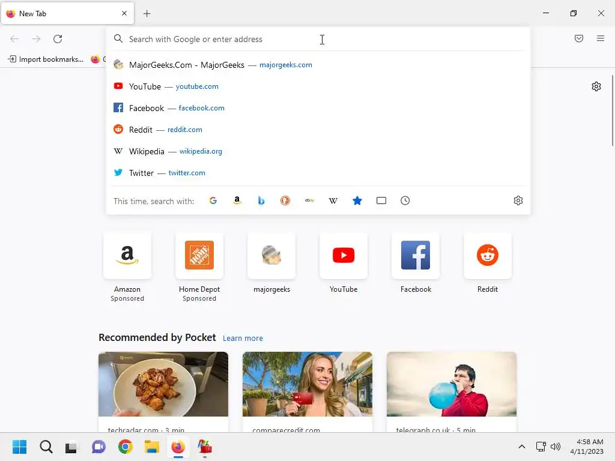Screen dimensions: 615x461
Task: Go back one page
Action: pyautogui.click(x=14, y=39)
